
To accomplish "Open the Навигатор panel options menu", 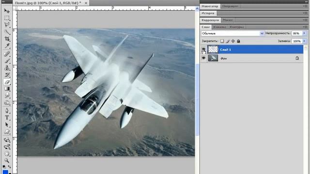I will click(305, 6).
